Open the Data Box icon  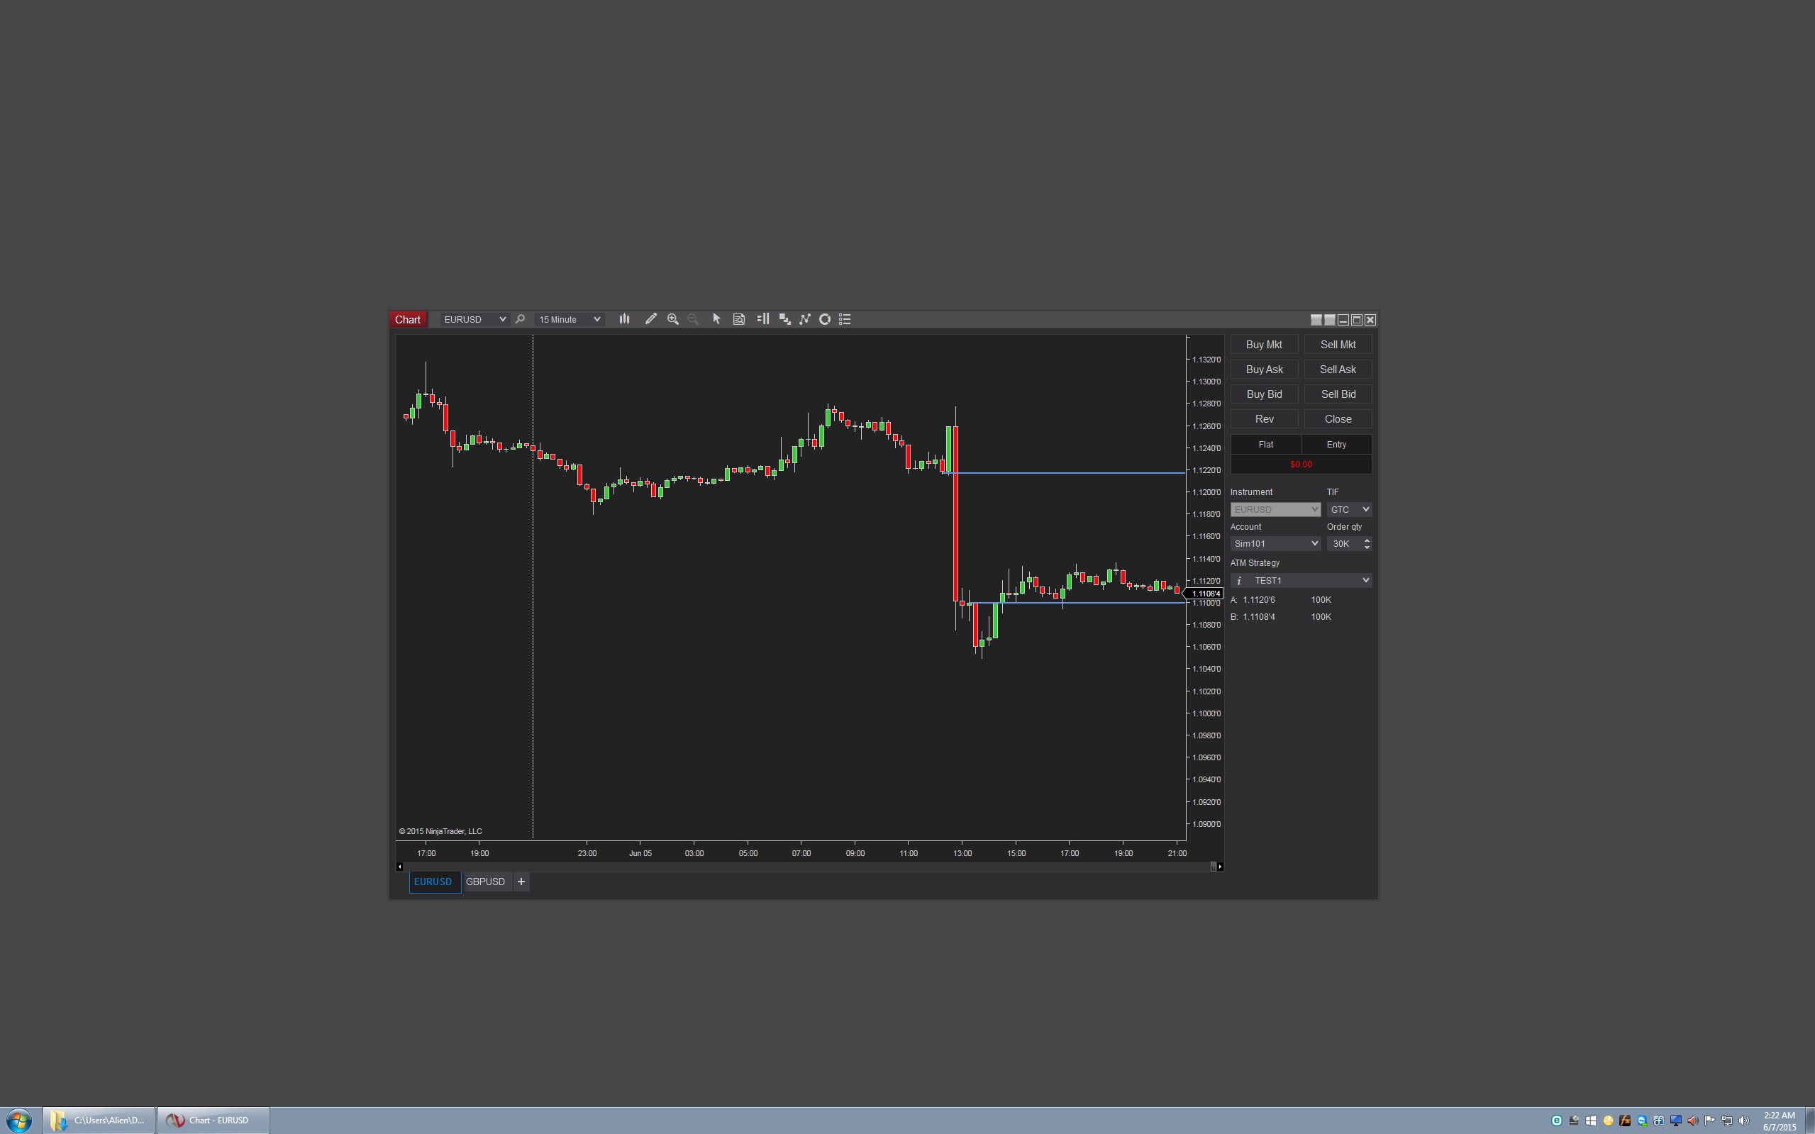click(739, 320)
